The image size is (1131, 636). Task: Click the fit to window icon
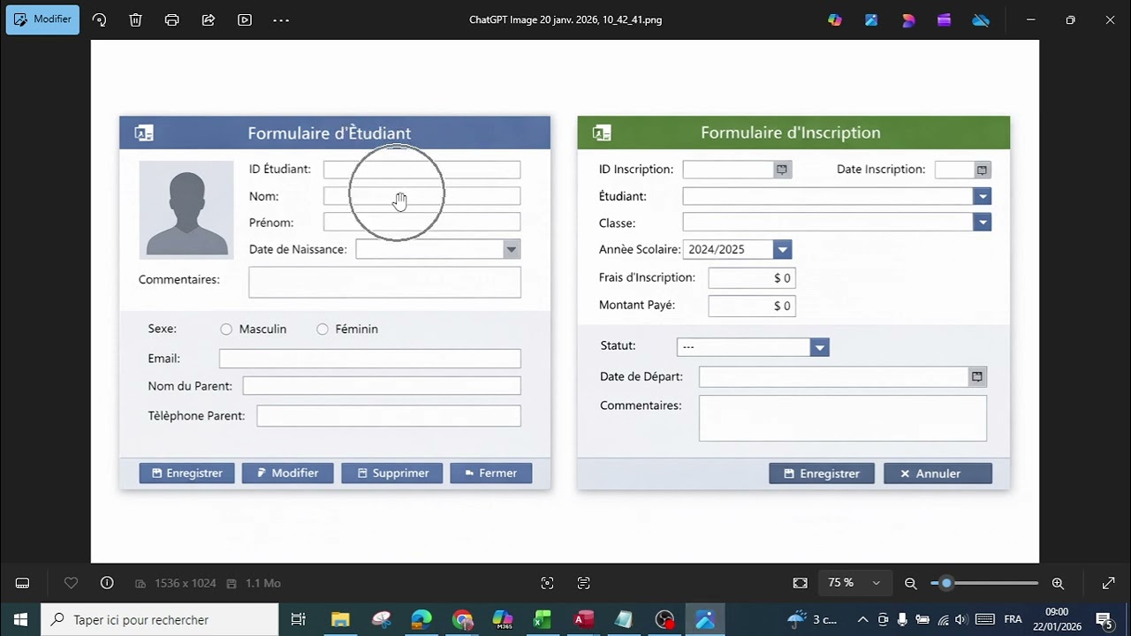click(801, 583)
